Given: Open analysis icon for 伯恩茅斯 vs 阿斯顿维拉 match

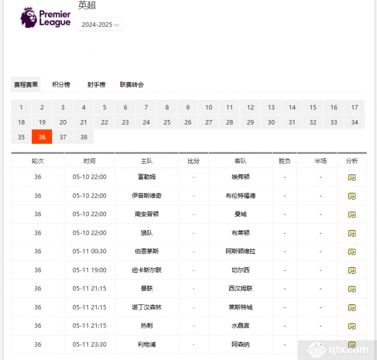Looking at the screenshot, I should pos(351,252).
